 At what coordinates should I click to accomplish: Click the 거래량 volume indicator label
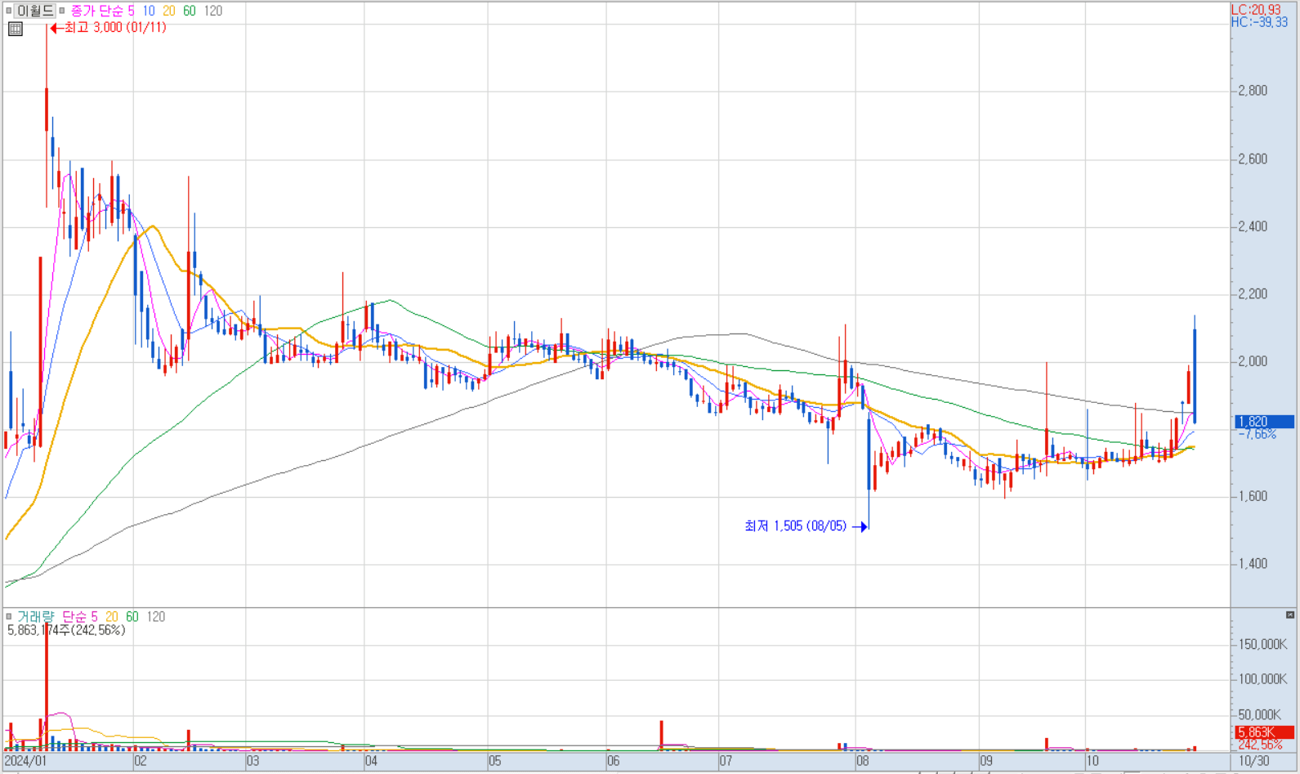coord(36,617)
